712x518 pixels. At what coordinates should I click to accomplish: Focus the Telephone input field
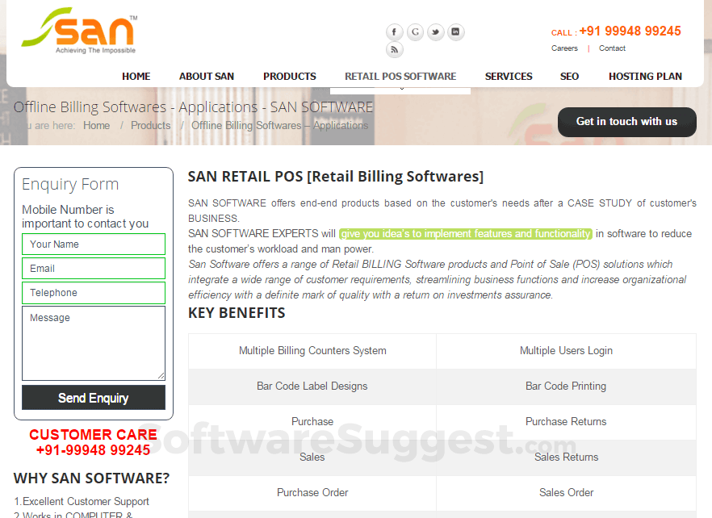point(93,292)
